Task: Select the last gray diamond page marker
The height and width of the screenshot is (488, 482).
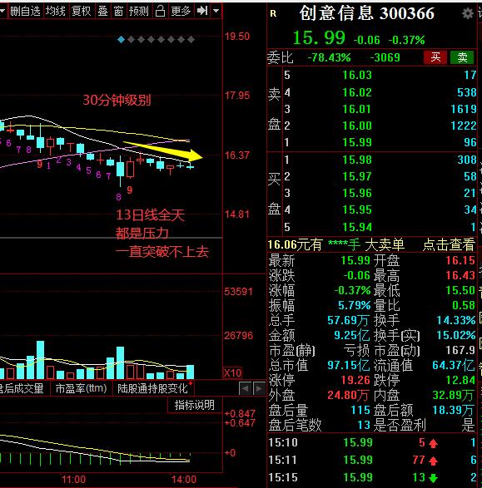Action: point(191,40)
